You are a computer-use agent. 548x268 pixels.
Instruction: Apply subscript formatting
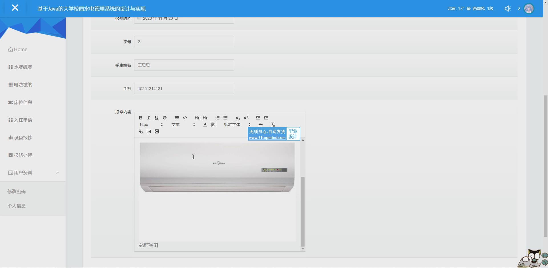237,118
